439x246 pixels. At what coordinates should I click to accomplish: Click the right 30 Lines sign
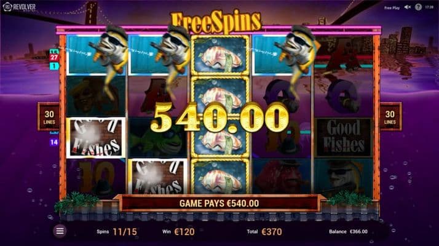390,117
